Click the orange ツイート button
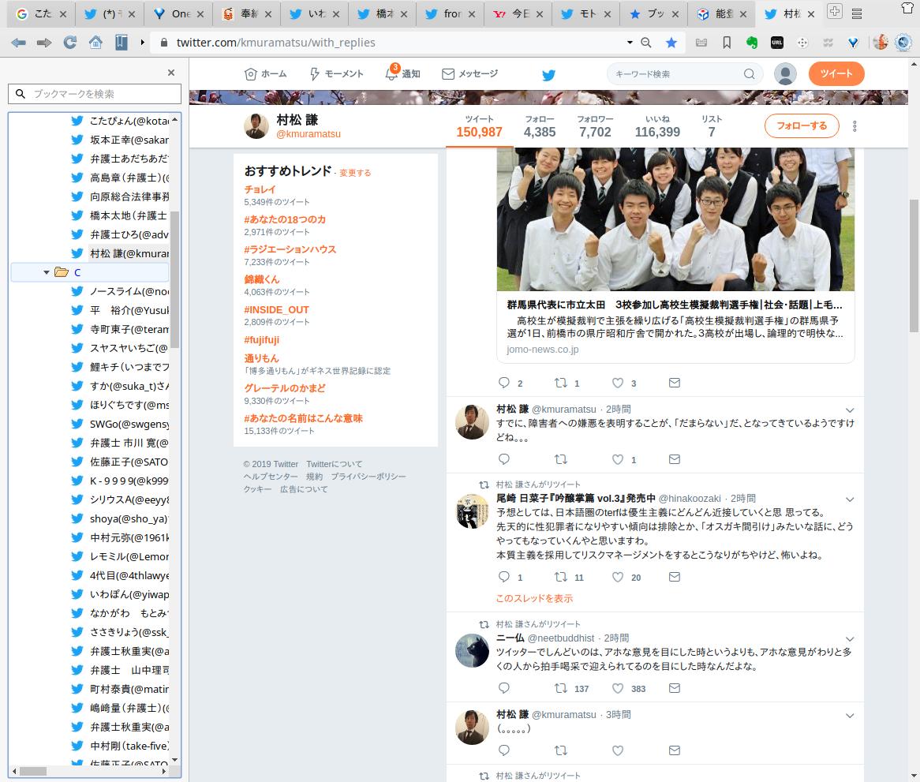 836,74
